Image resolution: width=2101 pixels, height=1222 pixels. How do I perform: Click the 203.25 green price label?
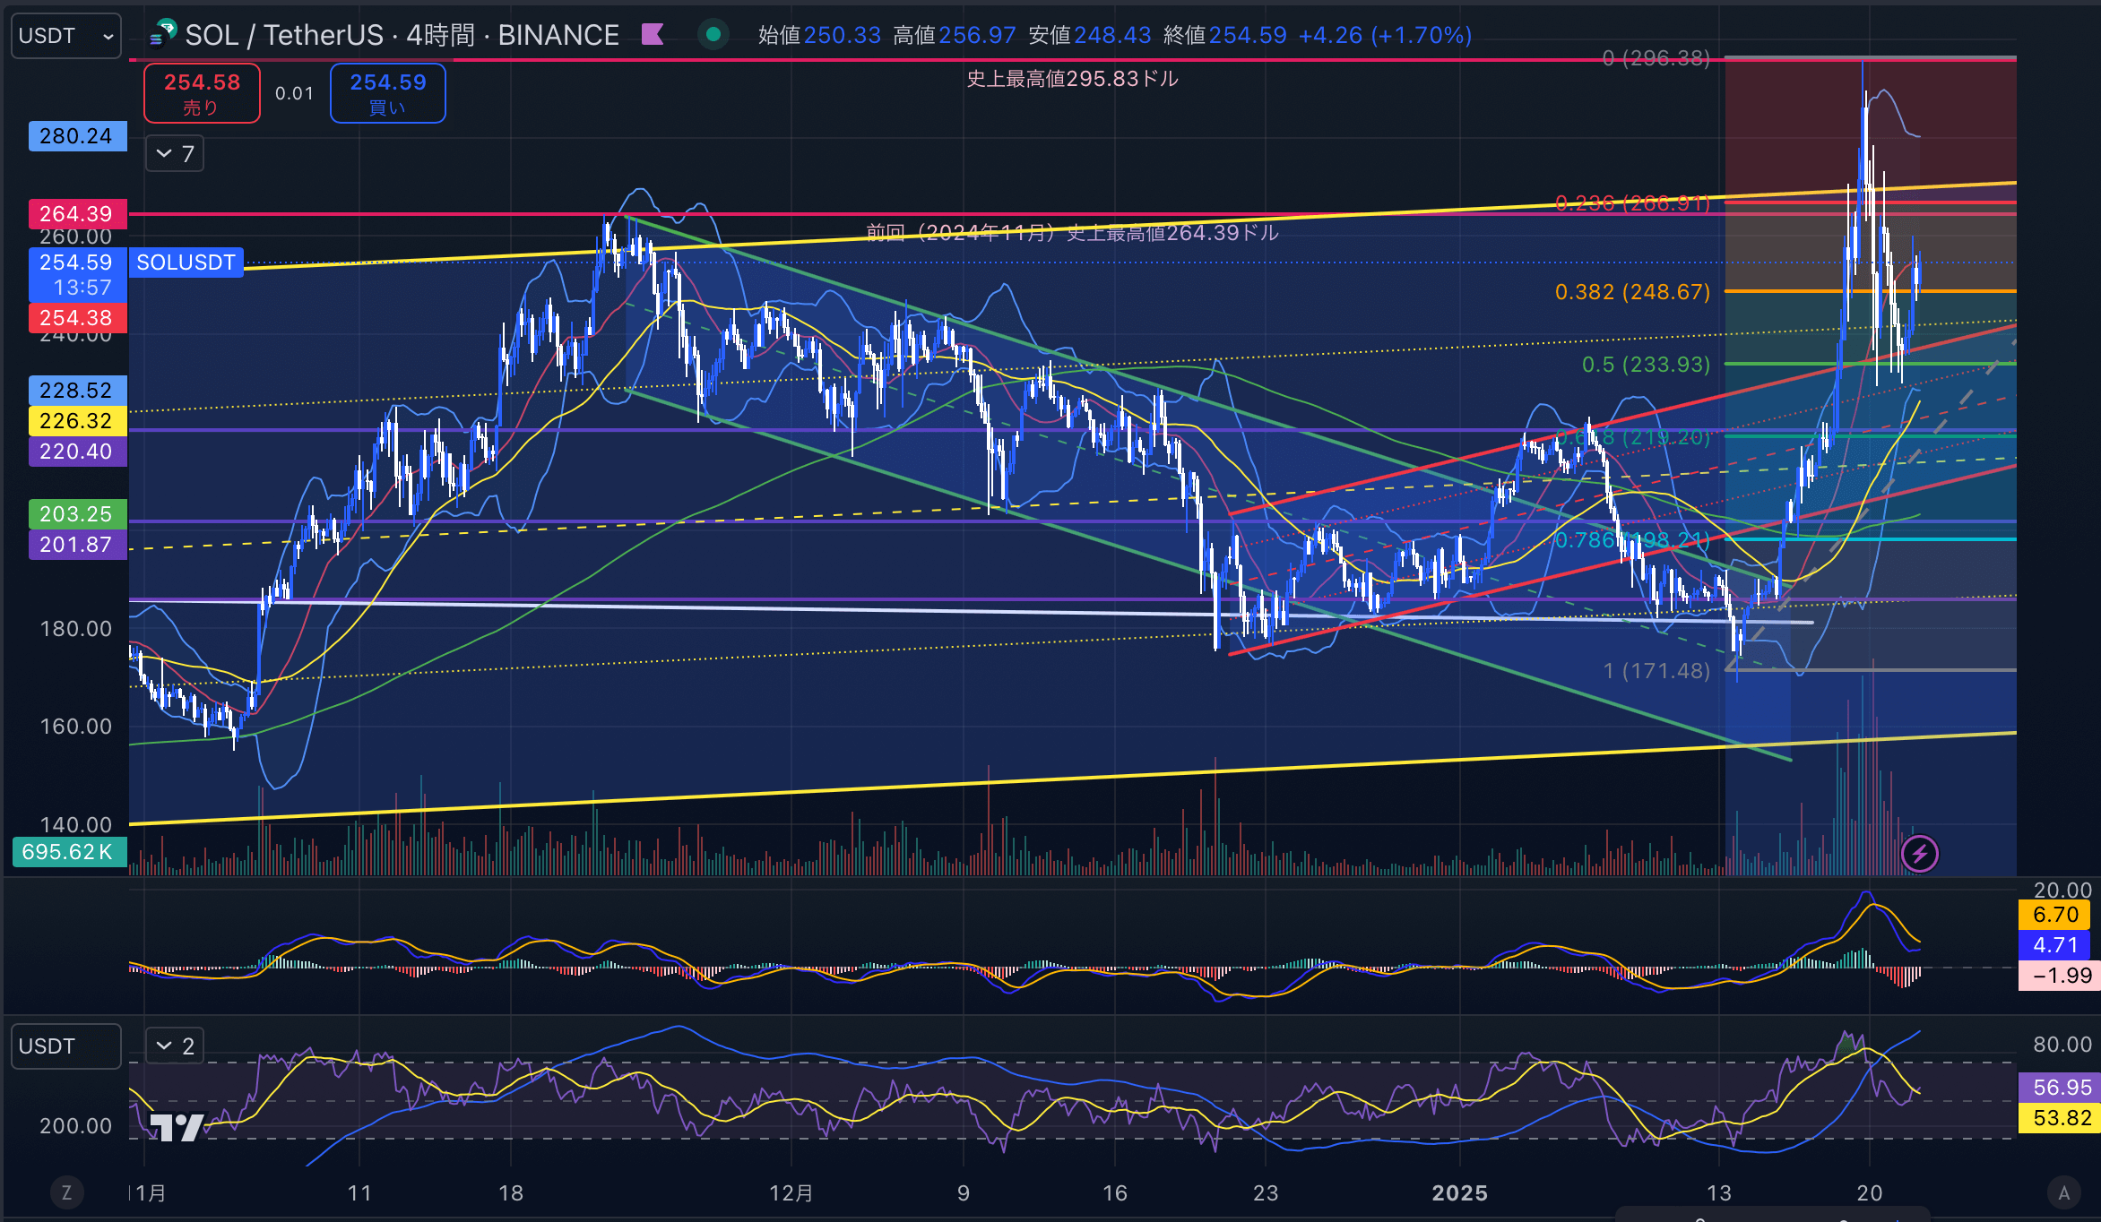[77, 513]
